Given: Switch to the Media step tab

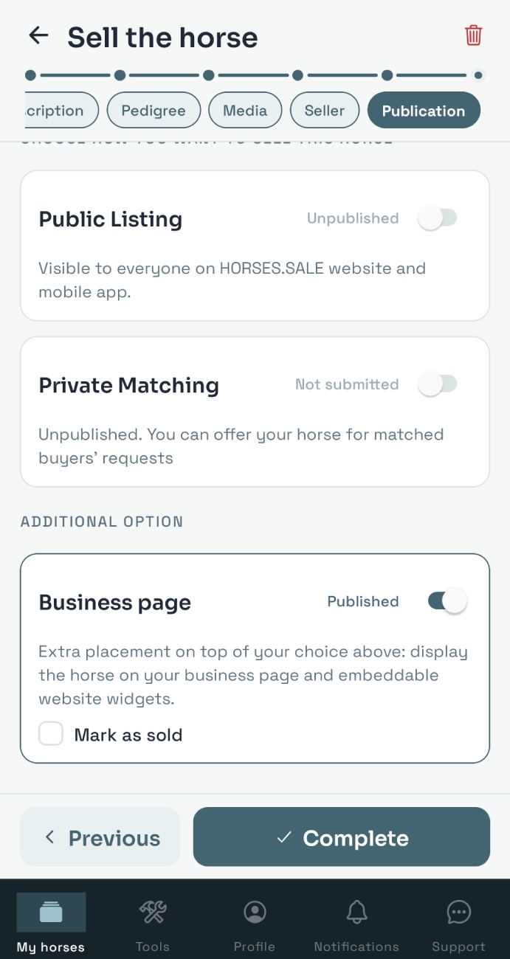Looking at the screenshot, I should point(245,111).
